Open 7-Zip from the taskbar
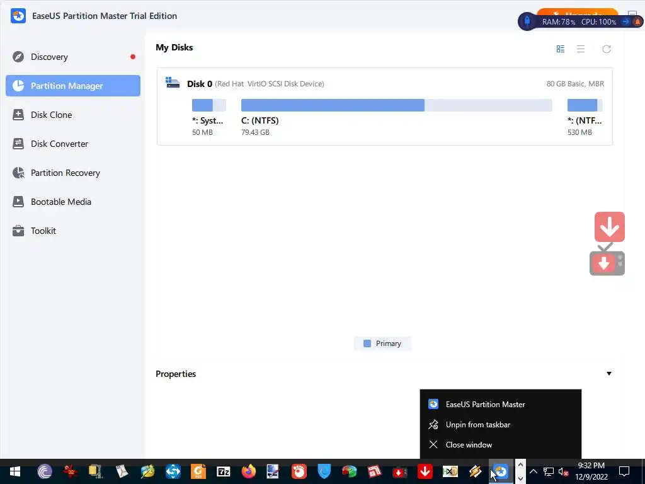This screenshot has width=645, height=484. [x=224, y=471]
